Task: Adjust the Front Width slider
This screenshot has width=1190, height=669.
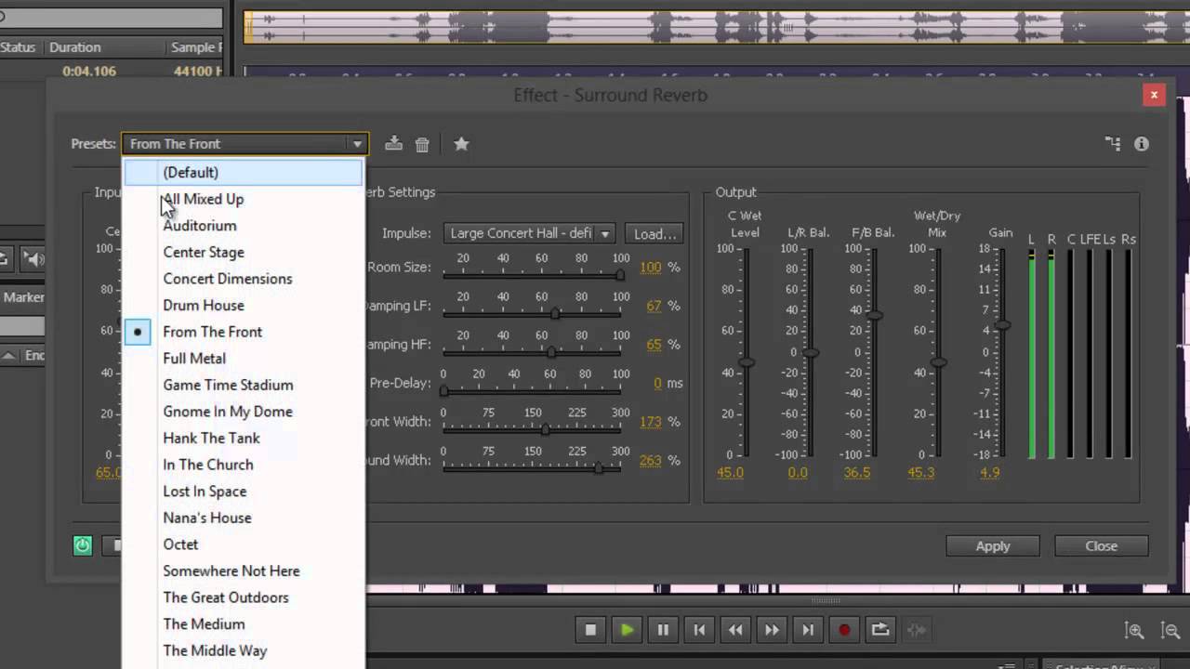Action: tap(545, 429)
